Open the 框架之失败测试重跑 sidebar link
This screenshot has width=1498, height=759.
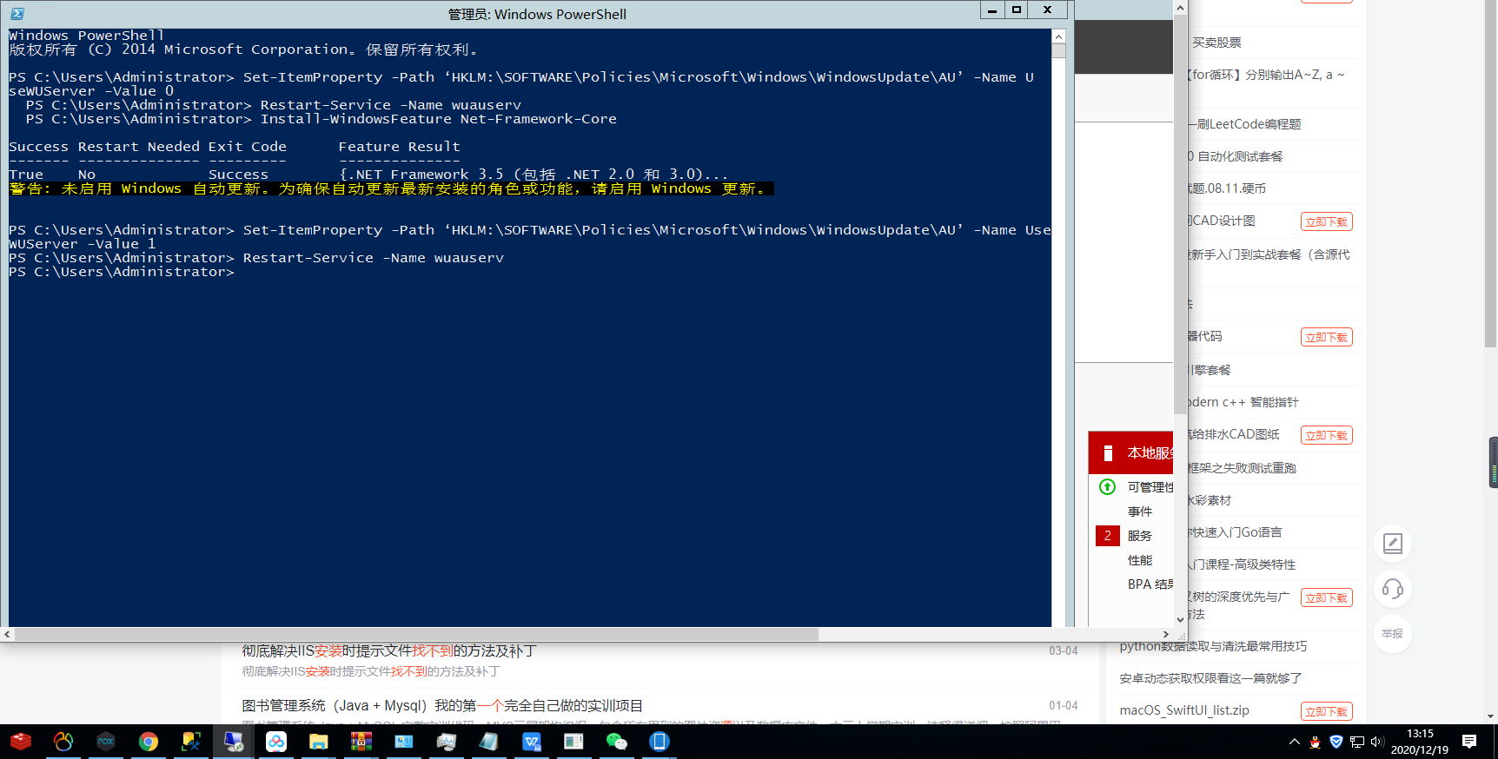[1243, 468]
